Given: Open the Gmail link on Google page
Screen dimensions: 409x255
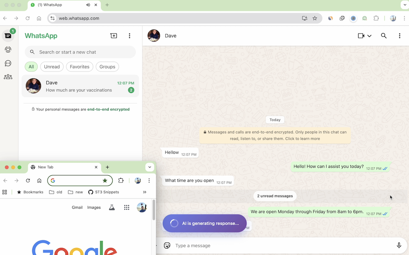Looking at the screenshot, I should [77, 207].
